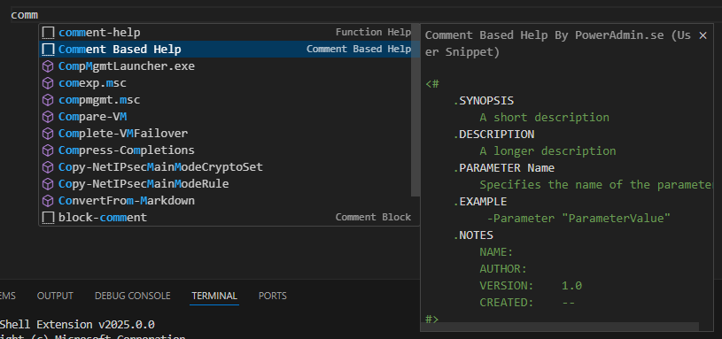The width and height of the screenshot is (722, 339).
Task: Click the snippet icon beside Comment Based Help
Action: [x=48, y=50]
